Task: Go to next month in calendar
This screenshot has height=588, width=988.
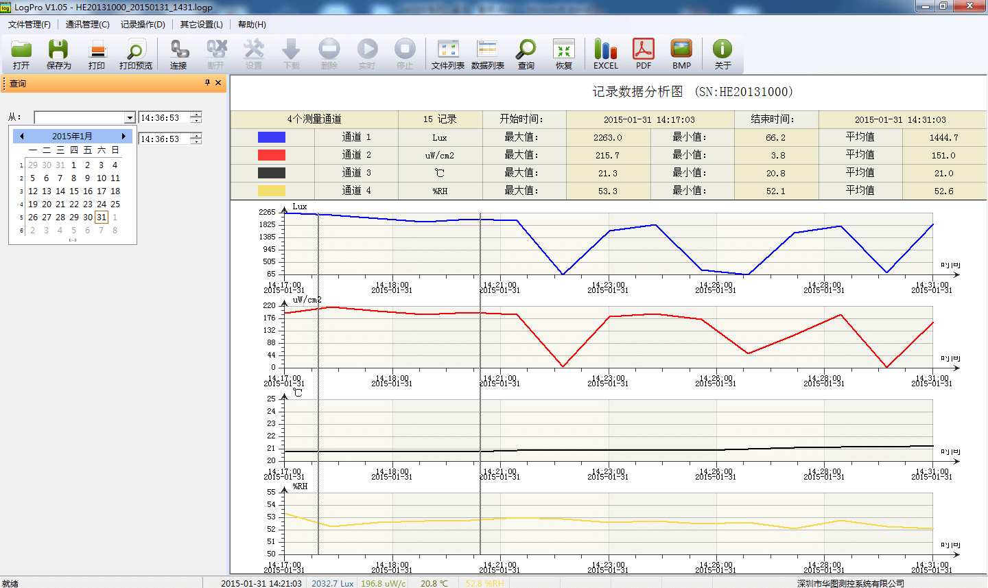Action: pos(123,137)
